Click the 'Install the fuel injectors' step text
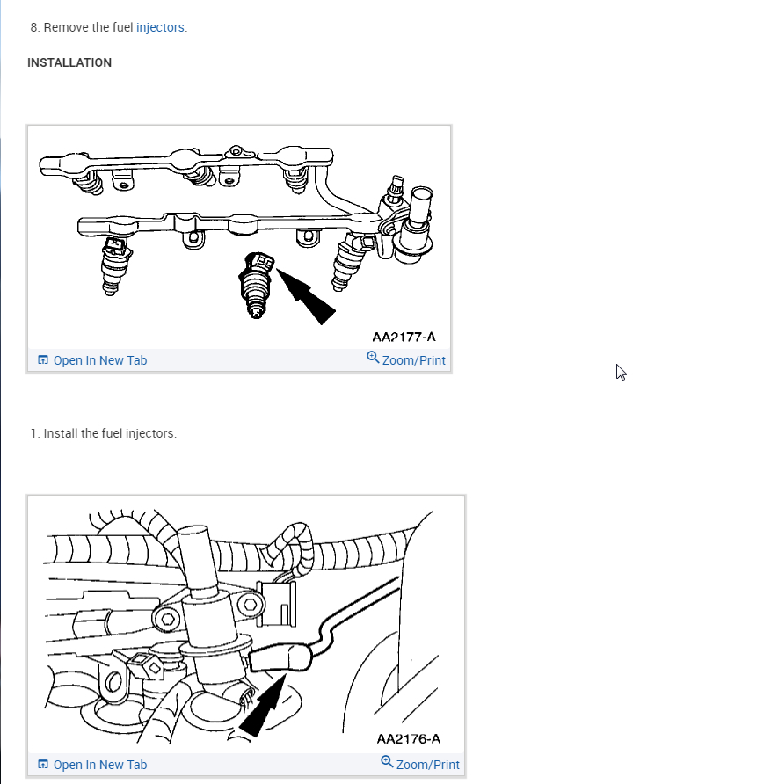The height and width of the screenshot is (784, 771). [x=104, y=433]
